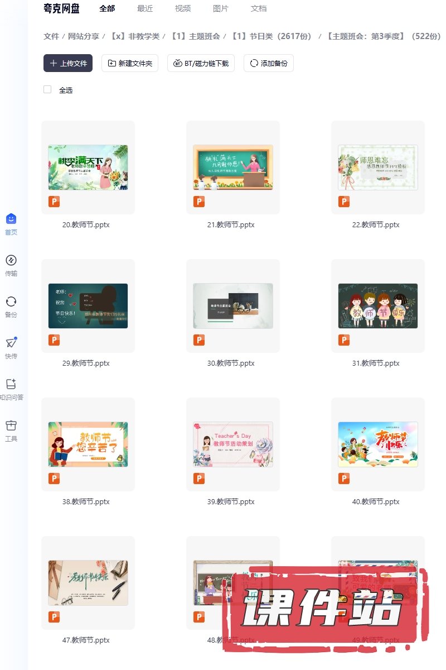Switch to the 最近 tab
The image size is (446, 670).
point(145,8)
